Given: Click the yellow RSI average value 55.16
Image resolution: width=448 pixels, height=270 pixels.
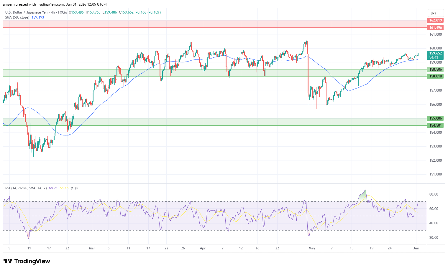Looking at the screenshot, I should pyautogui.click(x=64, y=188).
